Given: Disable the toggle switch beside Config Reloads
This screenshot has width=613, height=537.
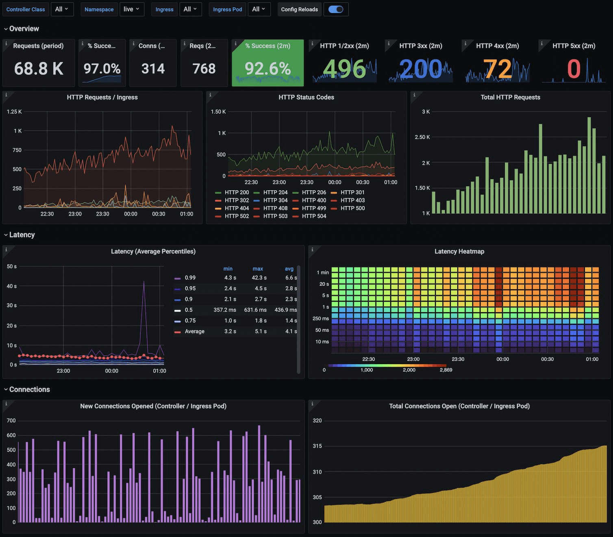Looking at the screenshot, I should [336, 9].
